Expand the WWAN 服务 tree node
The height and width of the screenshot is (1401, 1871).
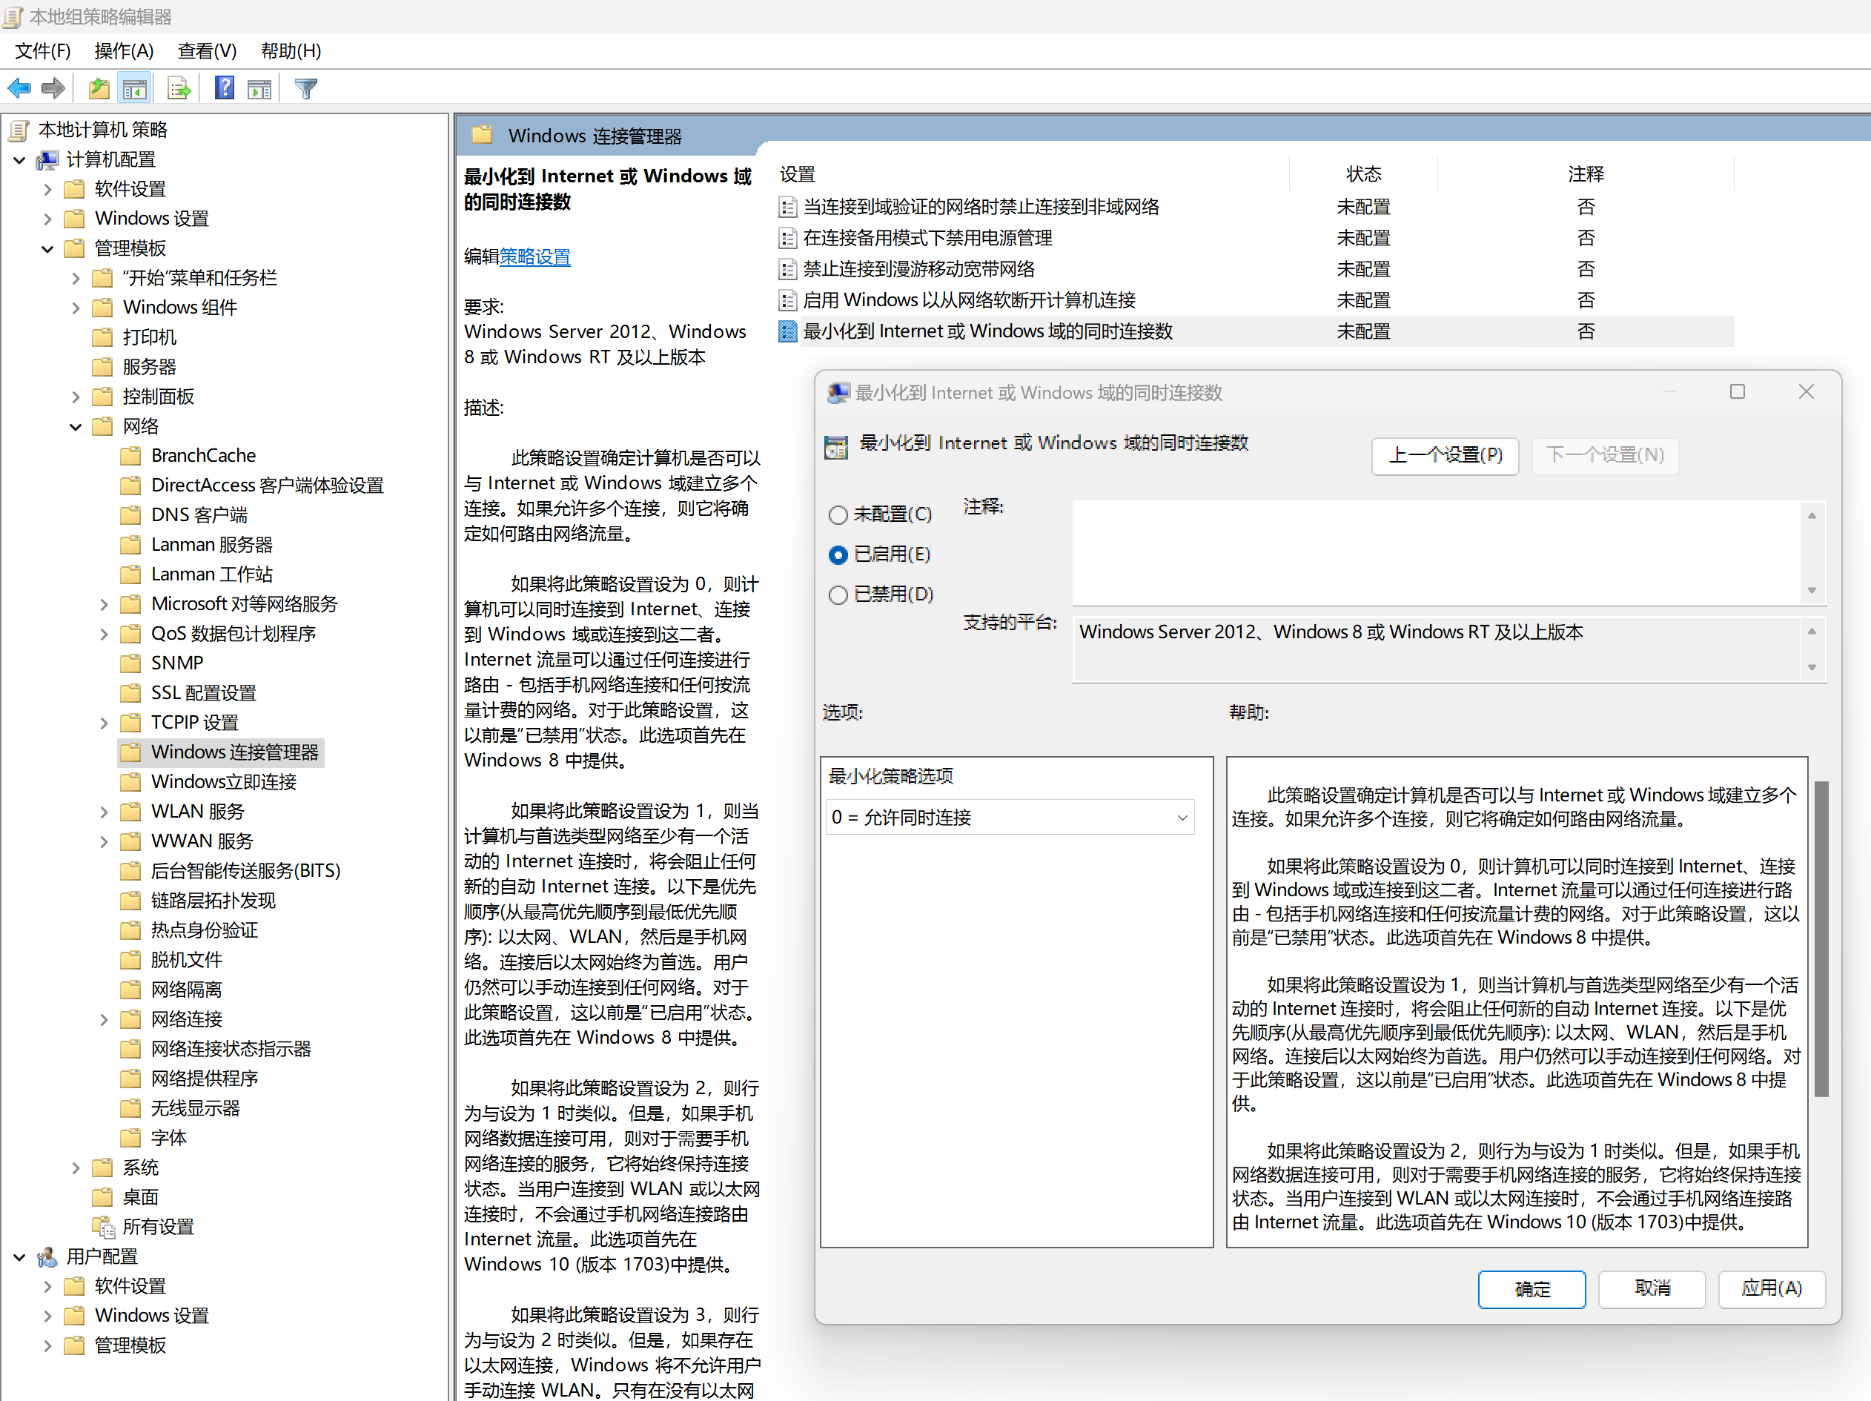[104, 842]
